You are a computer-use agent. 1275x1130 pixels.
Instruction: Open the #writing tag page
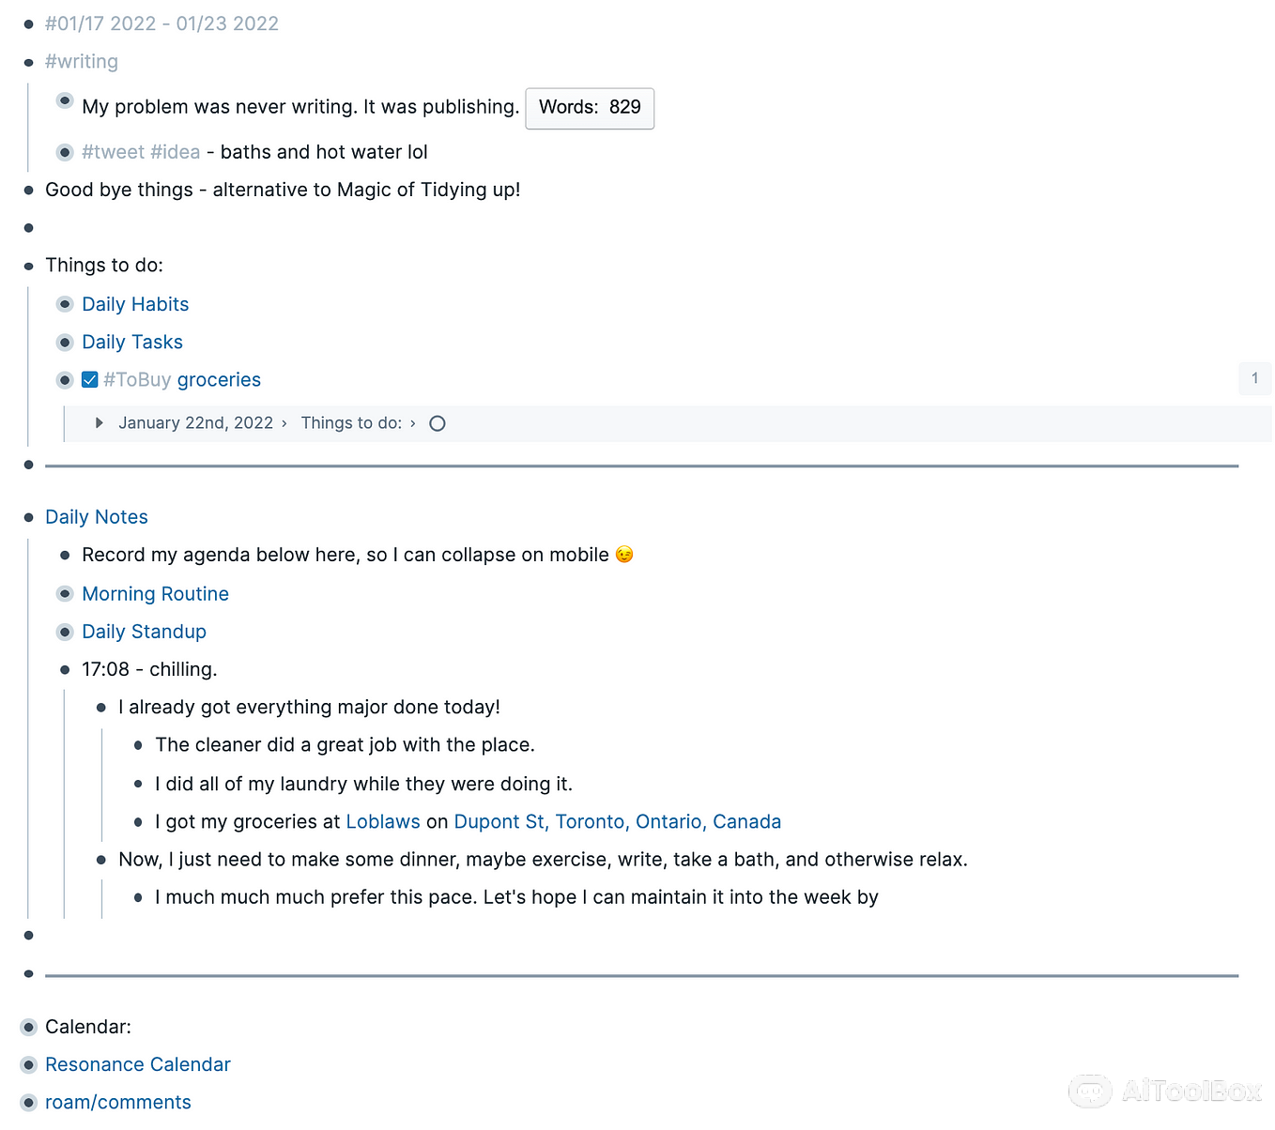tap(81, 61)
